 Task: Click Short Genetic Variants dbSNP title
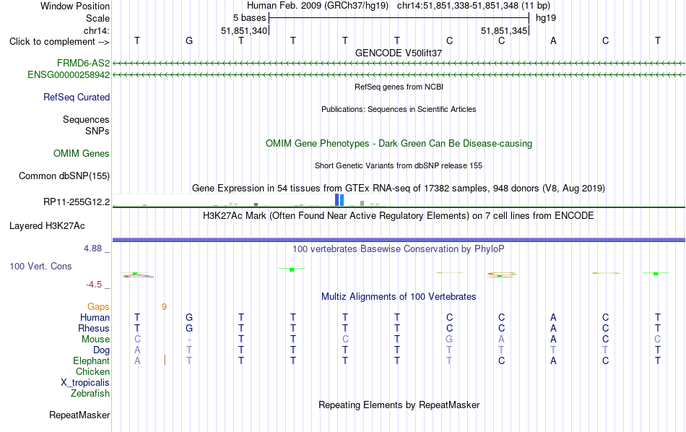pos(399,166)
